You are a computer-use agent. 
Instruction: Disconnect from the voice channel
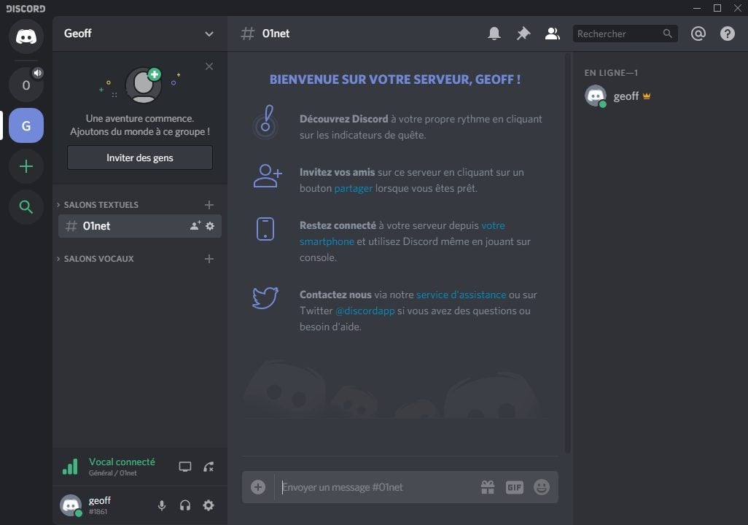point(209,467)
